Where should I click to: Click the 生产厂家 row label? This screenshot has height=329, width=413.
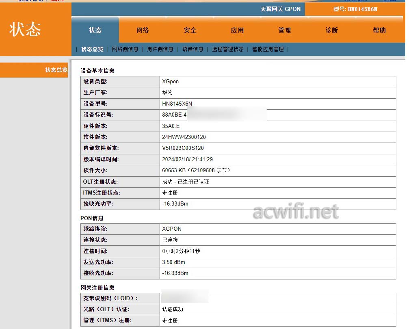tap(95, 93)
